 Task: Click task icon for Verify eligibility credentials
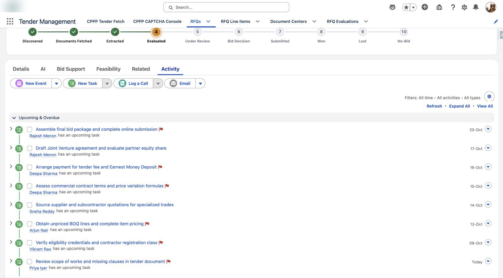click(19, 243)
